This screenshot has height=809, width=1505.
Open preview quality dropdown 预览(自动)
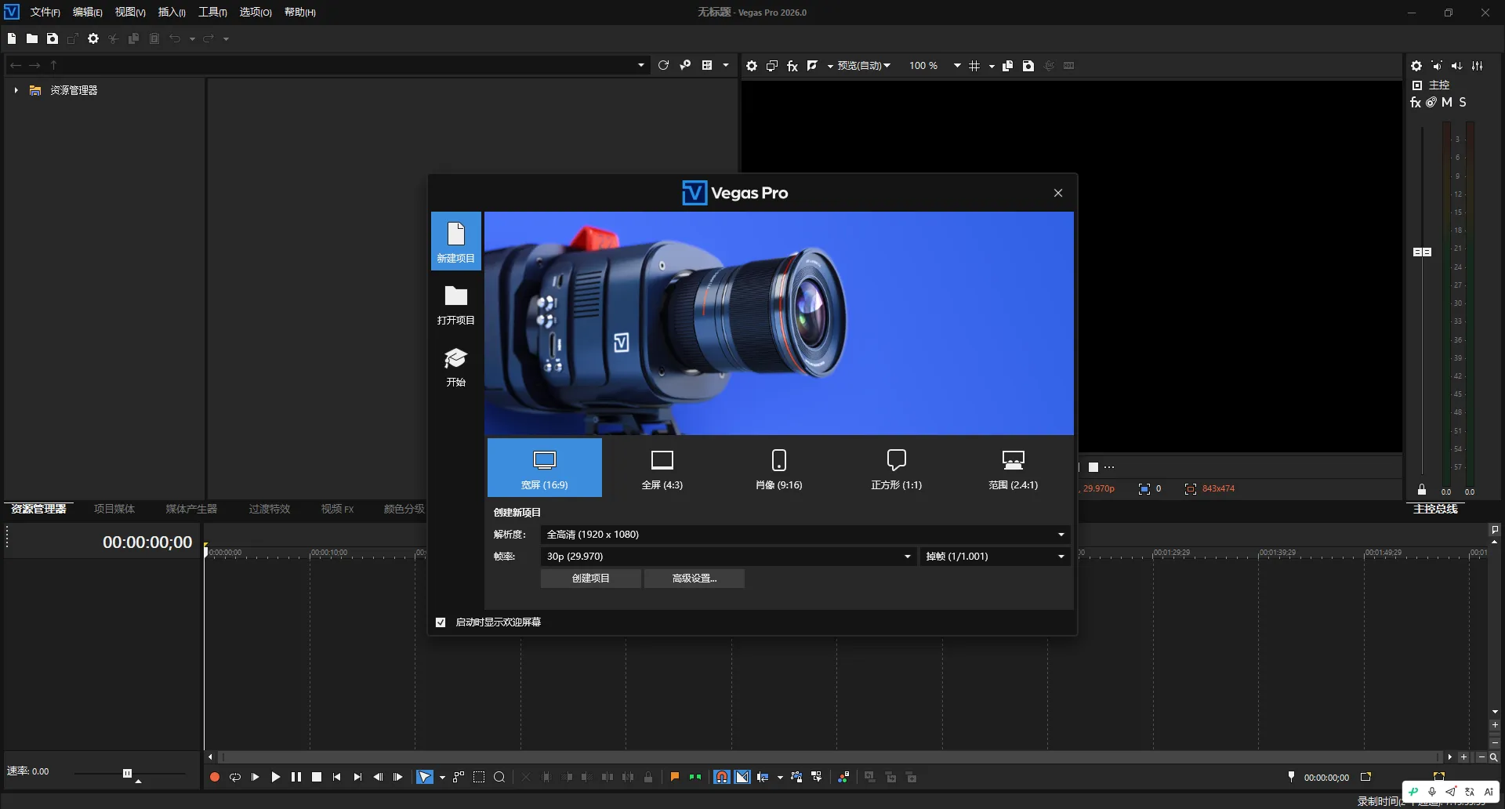coord(864,66)
